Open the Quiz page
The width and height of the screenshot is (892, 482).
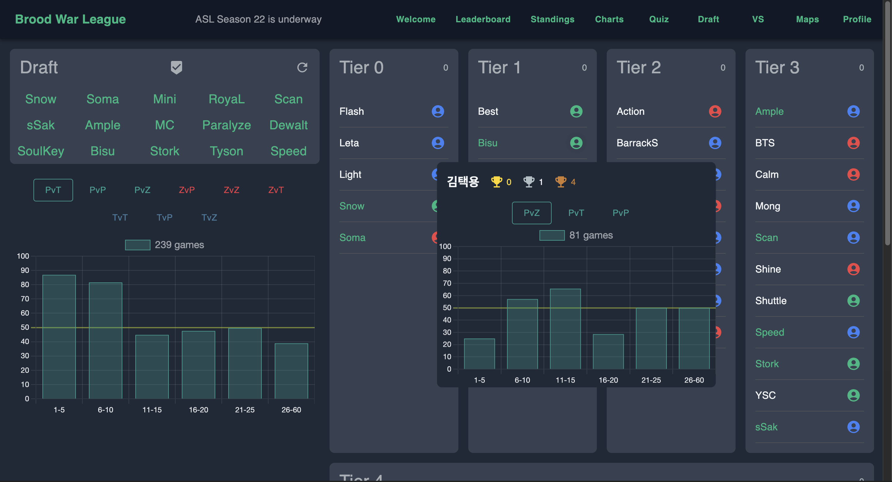click(x=658, y=19)
